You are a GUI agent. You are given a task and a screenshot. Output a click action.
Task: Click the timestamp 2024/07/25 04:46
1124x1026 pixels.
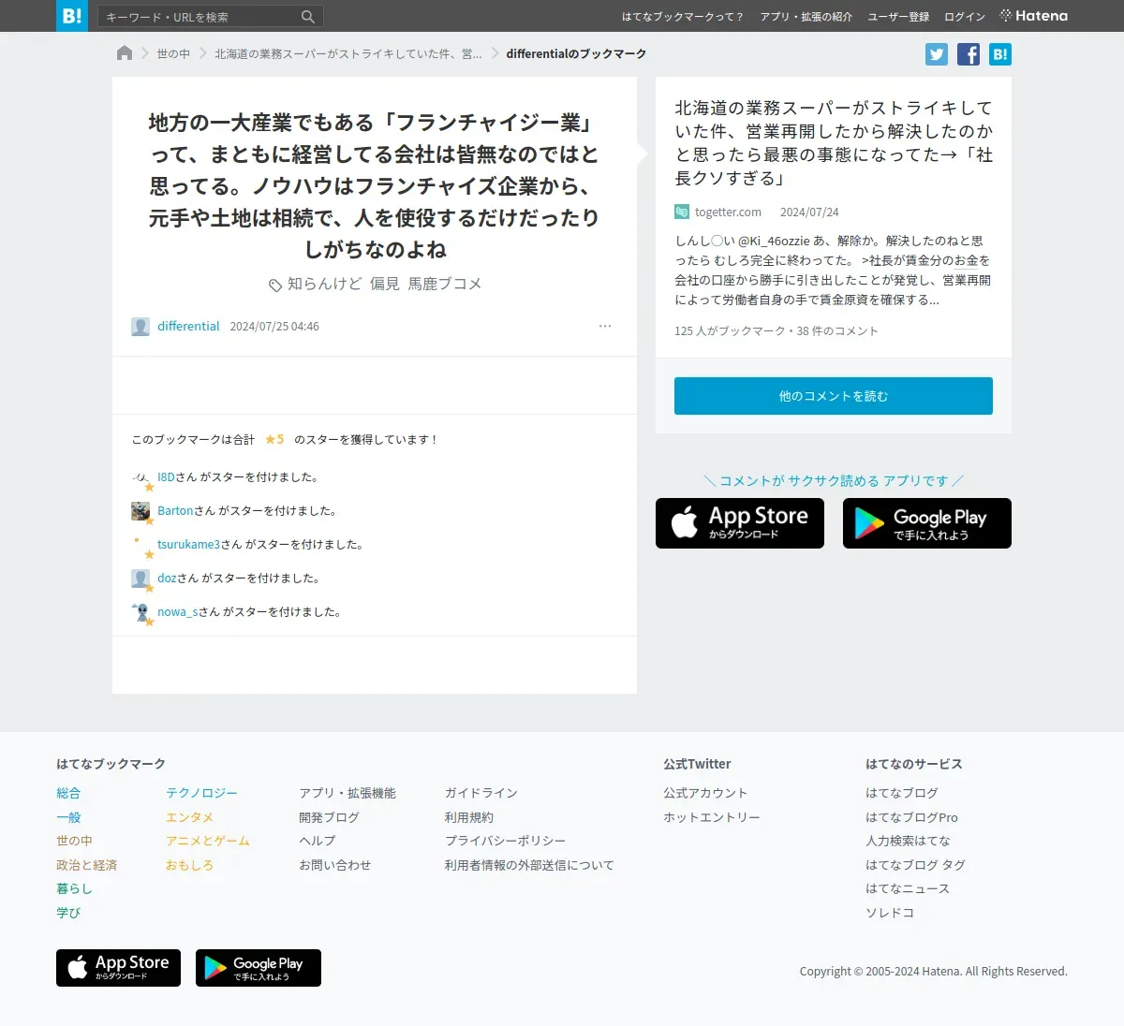(274, 327)
